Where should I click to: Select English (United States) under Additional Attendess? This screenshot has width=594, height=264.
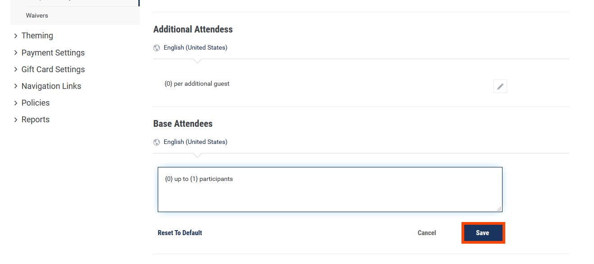click(x=196, y=47)
